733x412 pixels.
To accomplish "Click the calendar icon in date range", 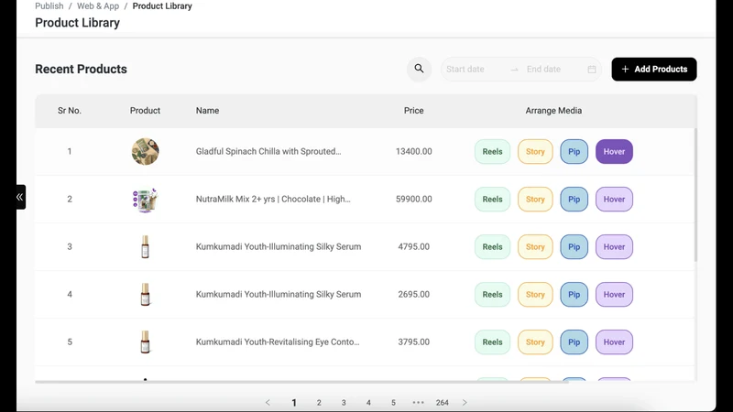I will (592, 70).
